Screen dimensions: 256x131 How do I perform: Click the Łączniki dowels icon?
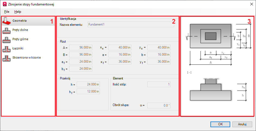pyautogui.click(x=7, y=49)
